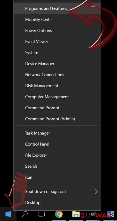The width and height of the screenshot is (117, 221).
Task: Launch Google Chrome from the taskbar
Action: pos(59,215)
